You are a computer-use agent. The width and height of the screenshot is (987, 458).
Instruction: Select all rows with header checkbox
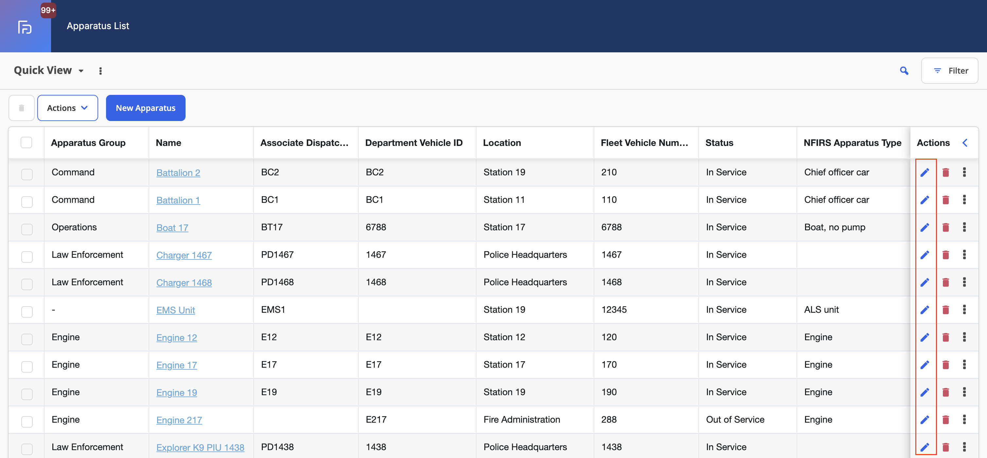[x=27, y=142]
